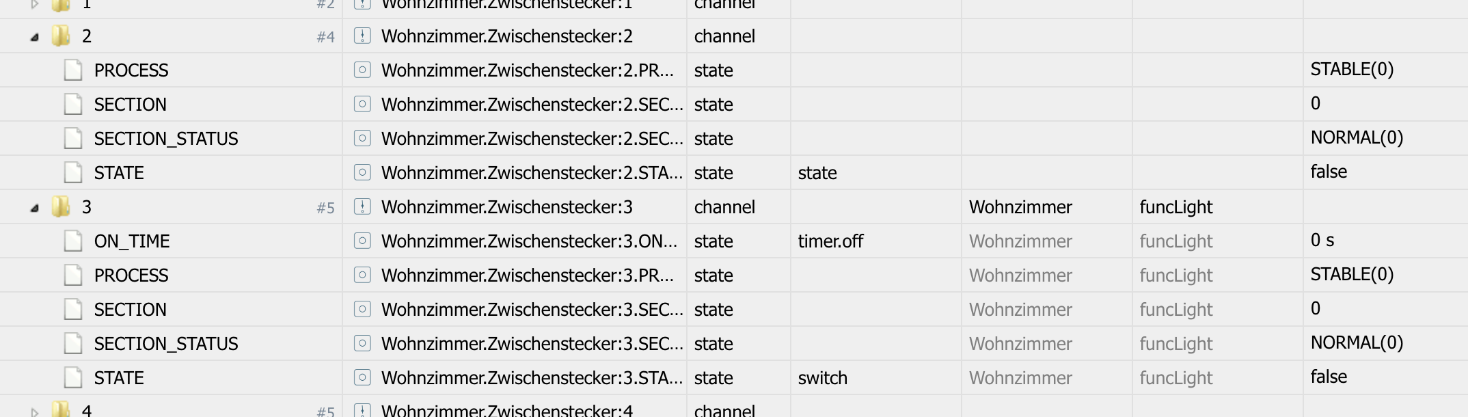Expand folder 4 tree node
Image resolution: width=1468 pixels, height=417 pixels.
click(x=35, y=412)
